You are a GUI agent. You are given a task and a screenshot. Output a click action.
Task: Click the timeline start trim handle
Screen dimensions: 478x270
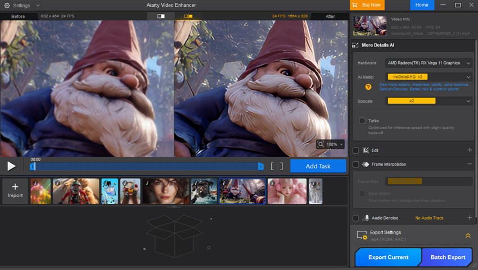[x=32, y=166]
